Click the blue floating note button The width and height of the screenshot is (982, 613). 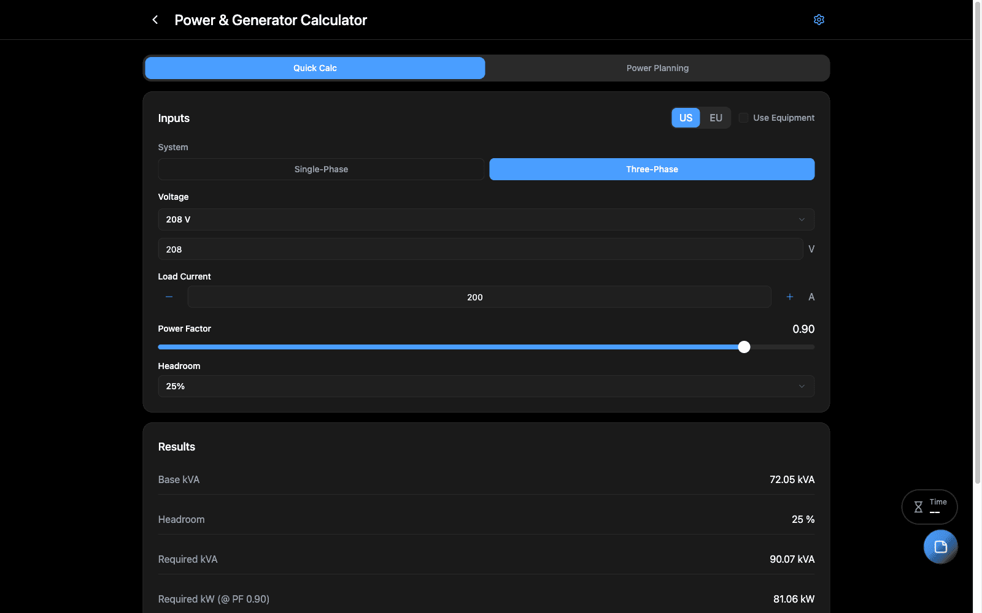pyautogui.click(x=940, y=547)
